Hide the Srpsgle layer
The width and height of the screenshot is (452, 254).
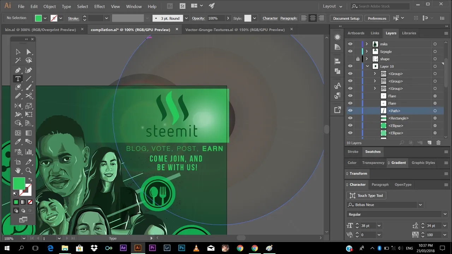click(x=350, y=52)
